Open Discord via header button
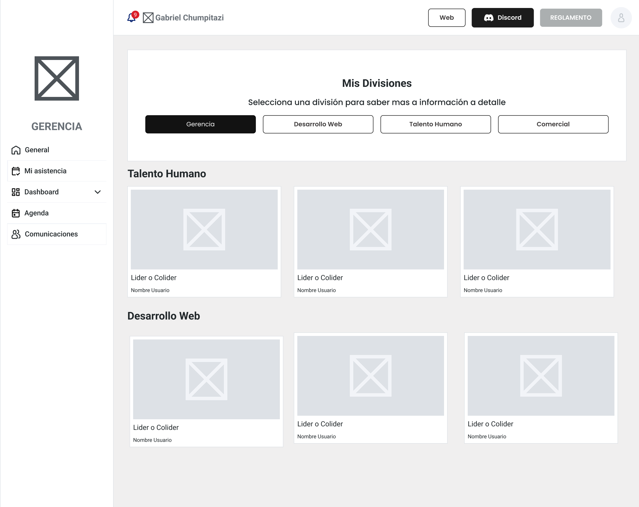This screenshot has width=639, height=507. click(502, 18)
